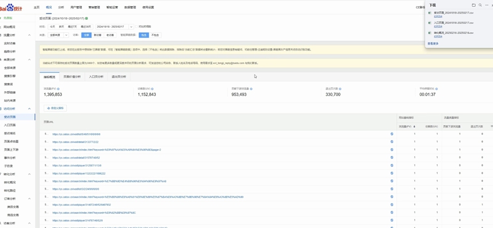Select 全部 visitor filter
The image size is (493, 228).
pyautogui.click(x=86, y=35)
